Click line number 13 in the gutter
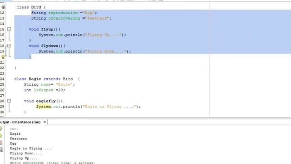 (x=2, y=18)
